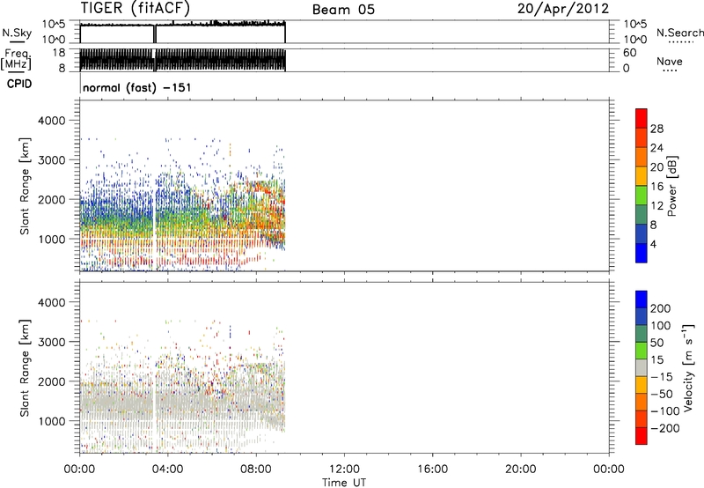The width and height of the screenshot is (704, 488).
Task: Select the "normal (fast) -151" CPID text
Action: (x=137, y=87)
